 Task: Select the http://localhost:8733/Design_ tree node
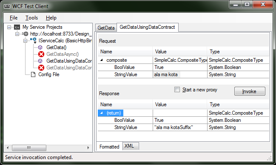tap(61, 34)
